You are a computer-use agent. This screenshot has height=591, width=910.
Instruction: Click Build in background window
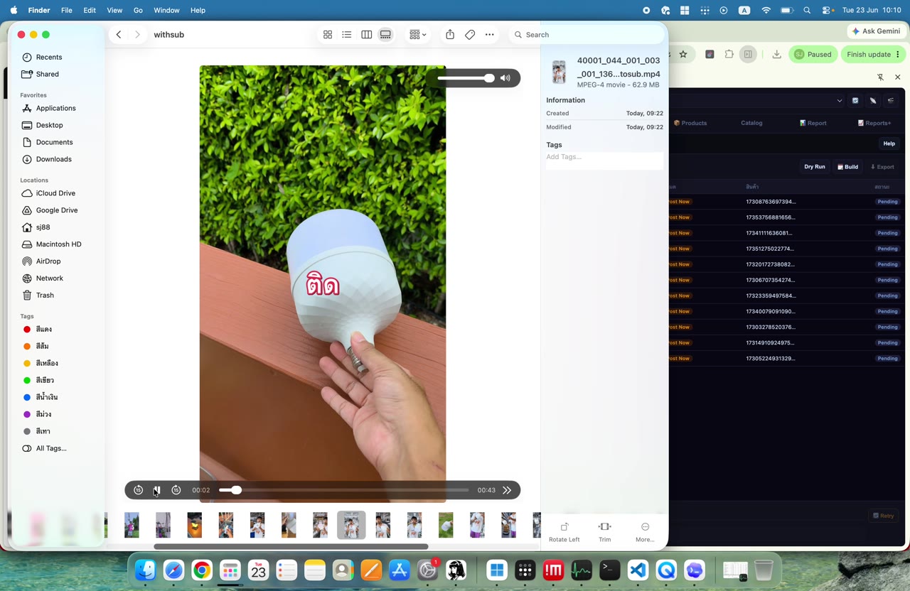click(x=847, y=167)
